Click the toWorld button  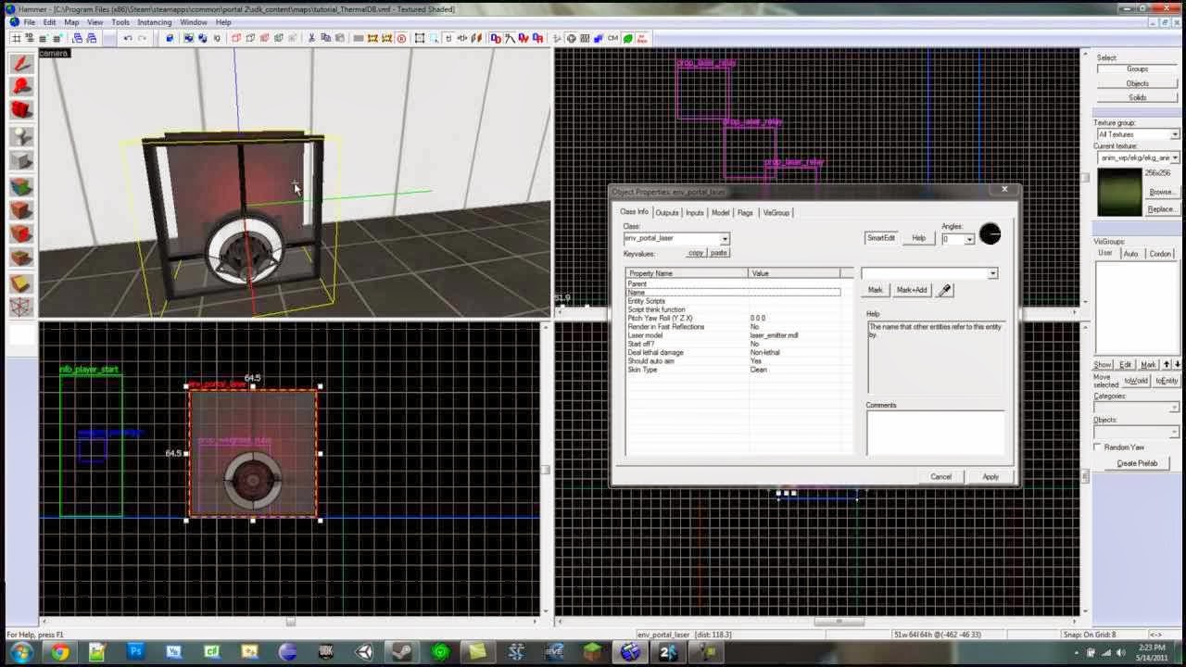coord(1135,382)
